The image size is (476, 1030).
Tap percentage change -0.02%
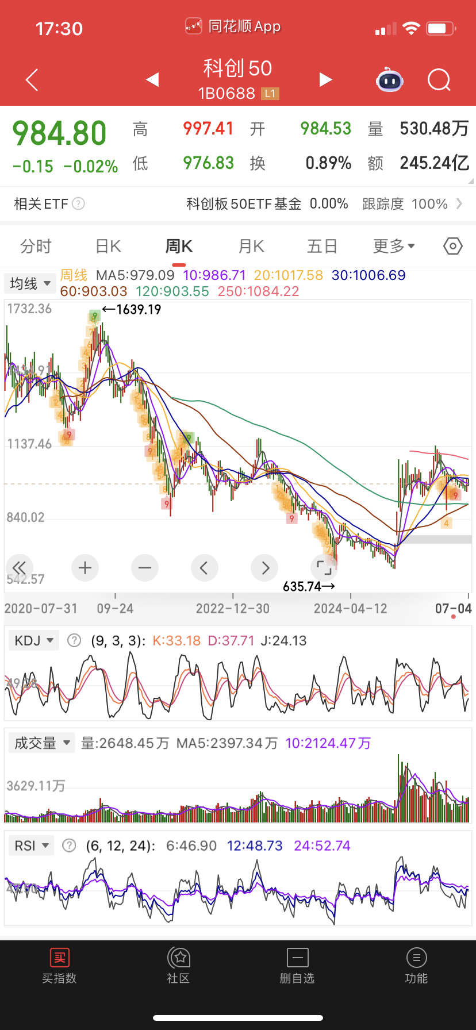point(91,167)
